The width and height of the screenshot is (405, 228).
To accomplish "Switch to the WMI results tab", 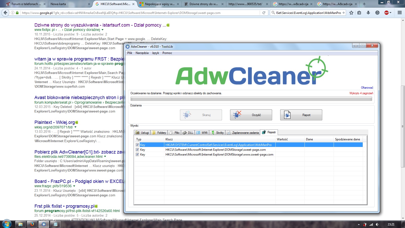I will coord(202,132).
